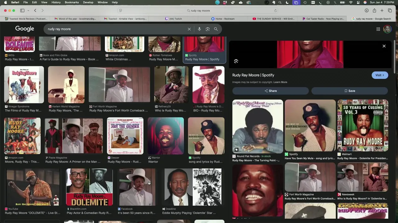
Task: Go forward in Safari history
Action: tap(43, 11)
